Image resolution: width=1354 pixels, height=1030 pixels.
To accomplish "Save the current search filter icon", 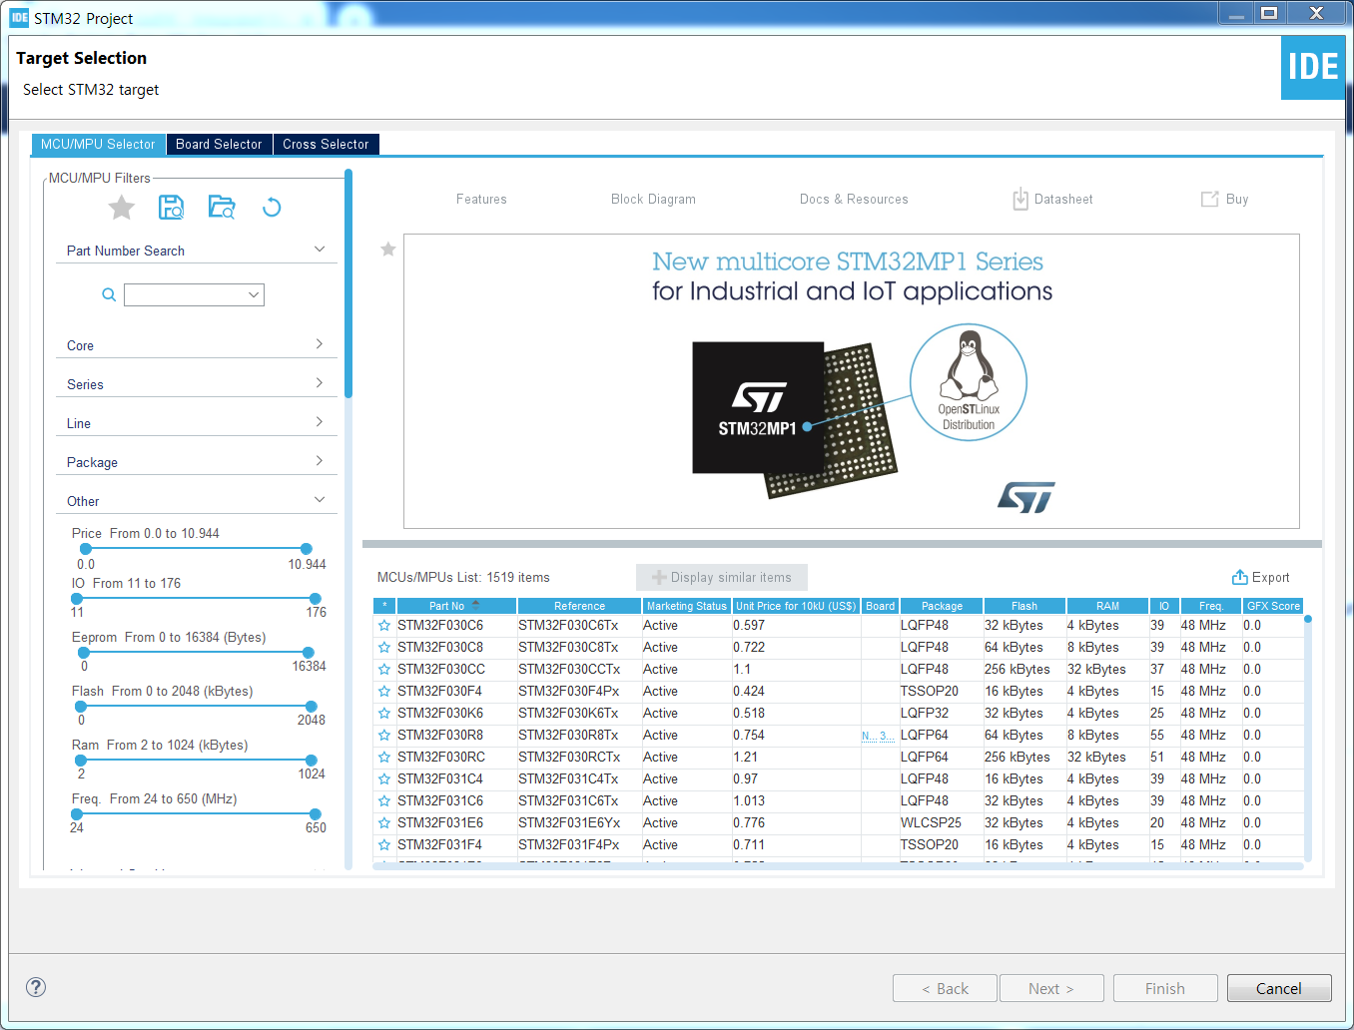I will (x=172, y=208).
